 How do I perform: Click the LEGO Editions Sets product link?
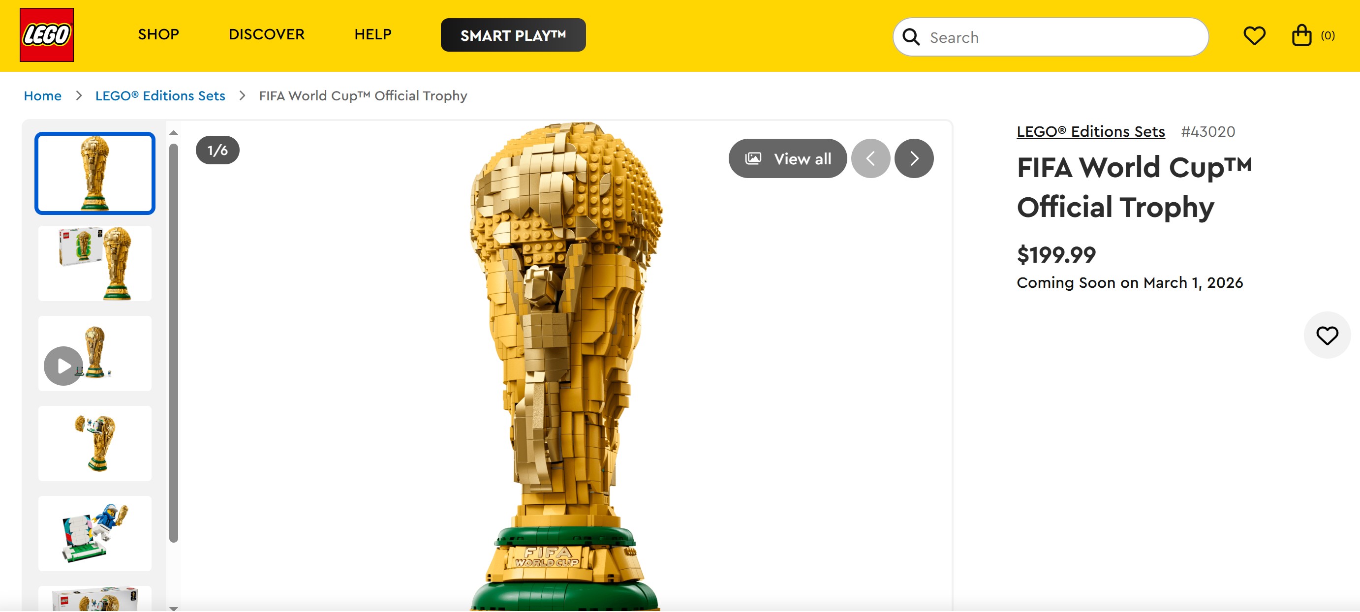pyautogui.click(x=1091, y=131)
